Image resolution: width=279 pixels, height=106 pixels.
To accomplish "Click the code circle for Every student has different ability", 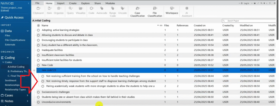I will [38, 45].
